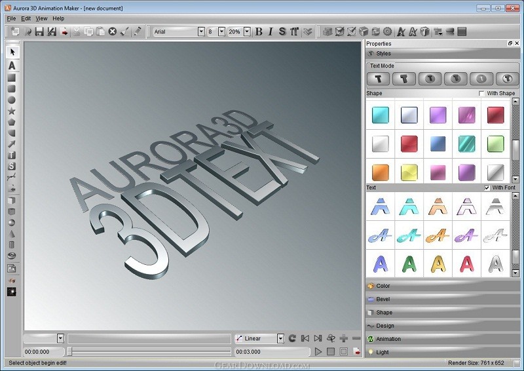Open the Edit menu
Image resolution: width=524 pixels, height=371 pixels.
(x=26, y=18)
